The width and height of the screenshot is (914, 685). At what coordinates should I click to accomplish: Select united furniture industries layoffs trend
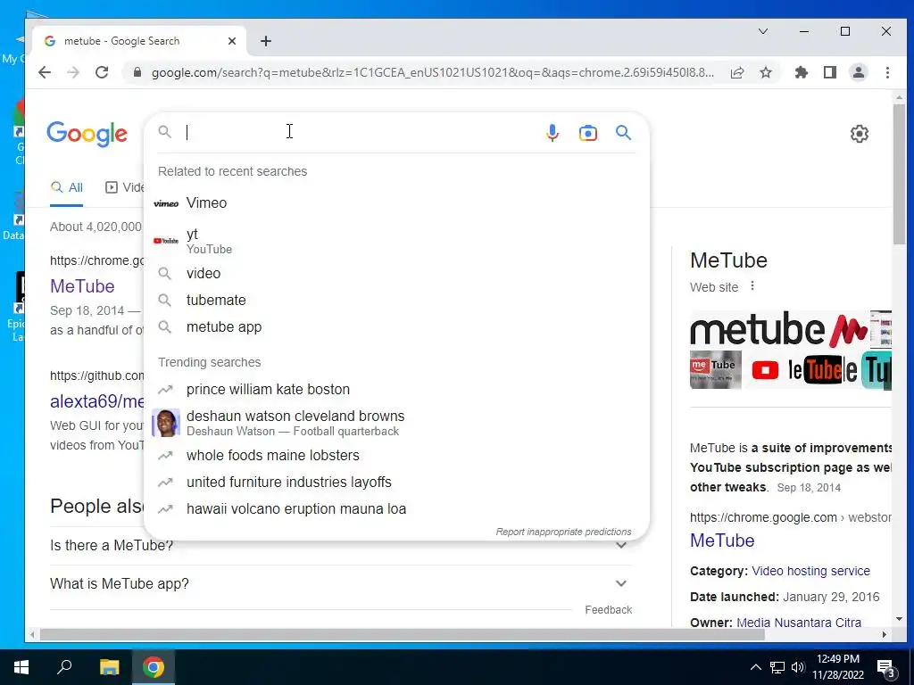396,482
